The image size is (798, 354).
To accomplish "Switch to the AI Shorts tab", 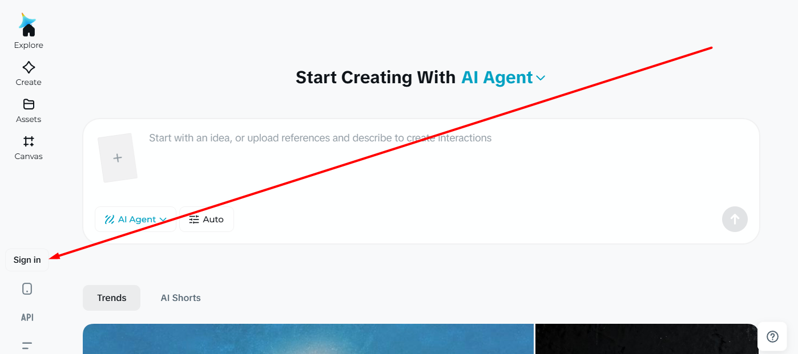I will tap(180, 298).
